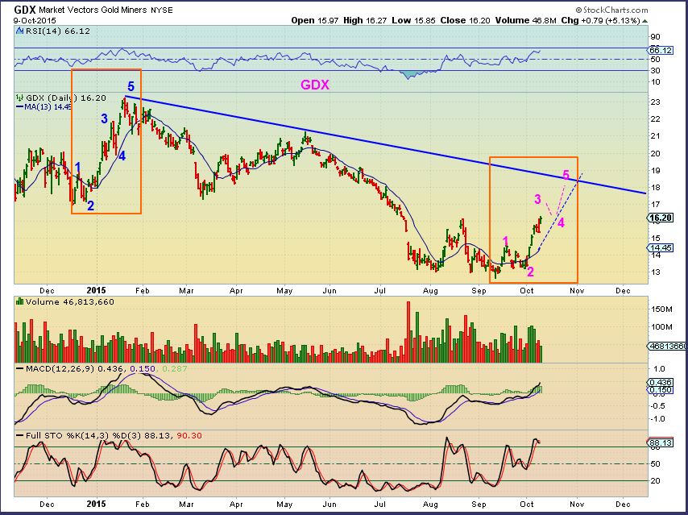Click the header Volume 46.8M value

(525, 20)
